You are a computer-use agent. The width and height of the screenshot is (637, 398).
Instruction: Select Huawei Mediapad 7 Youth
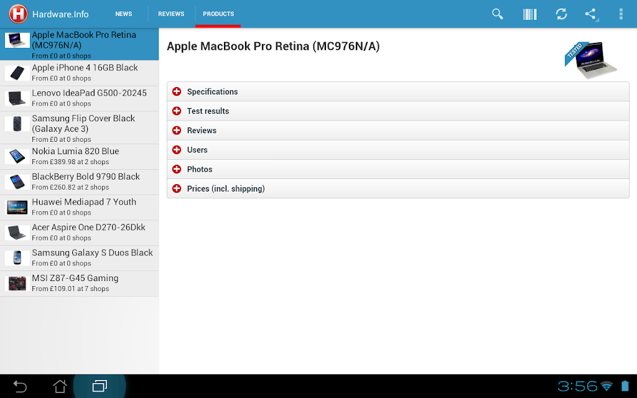click(x=79, y=208)
